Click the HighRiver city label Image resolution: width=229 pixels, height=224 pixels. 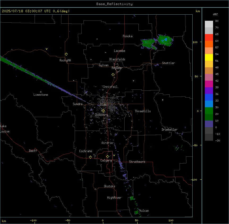[114, 198]
